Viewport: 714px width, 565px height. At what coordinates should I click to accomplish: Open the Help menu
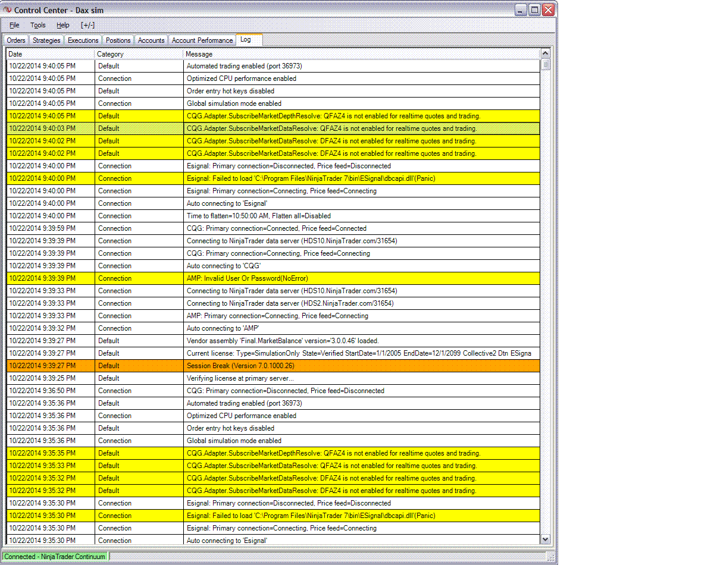[x=63, y=25]
